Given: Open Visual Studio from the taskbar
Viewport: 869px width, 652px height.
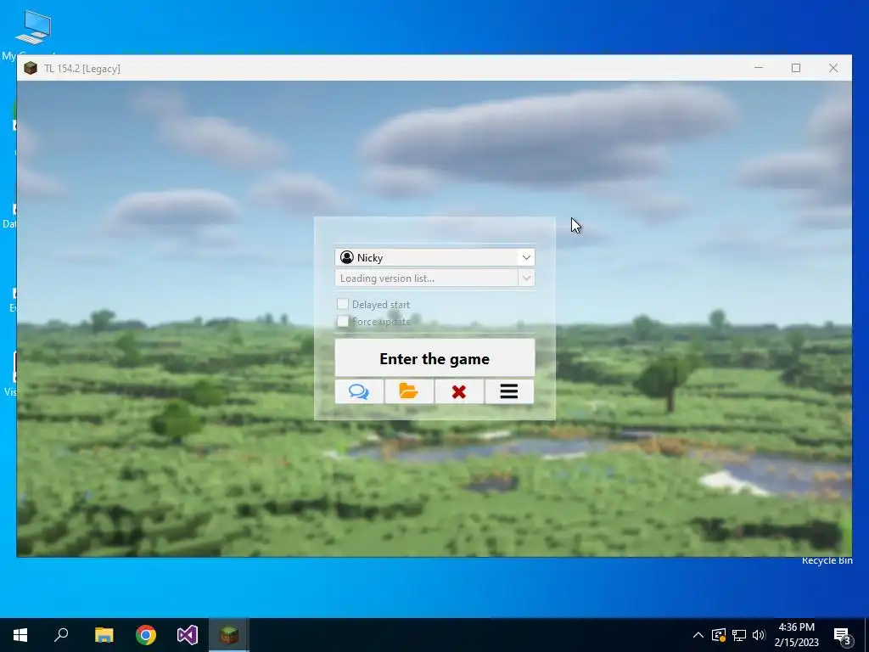Looking at the screenshot, I should pyautogui.click(x=188, y=635).
